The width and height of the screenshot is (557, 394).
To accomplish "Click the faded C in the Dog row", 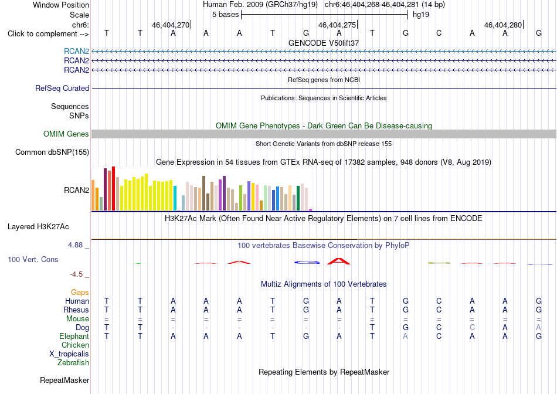I will pyautogui.click(x=472, y=328).
